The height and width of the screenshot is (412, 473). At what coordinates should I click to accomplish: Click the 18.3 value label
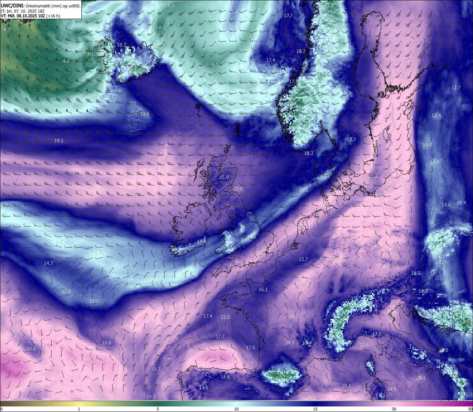pyautogui.click(x=309, y=153)
